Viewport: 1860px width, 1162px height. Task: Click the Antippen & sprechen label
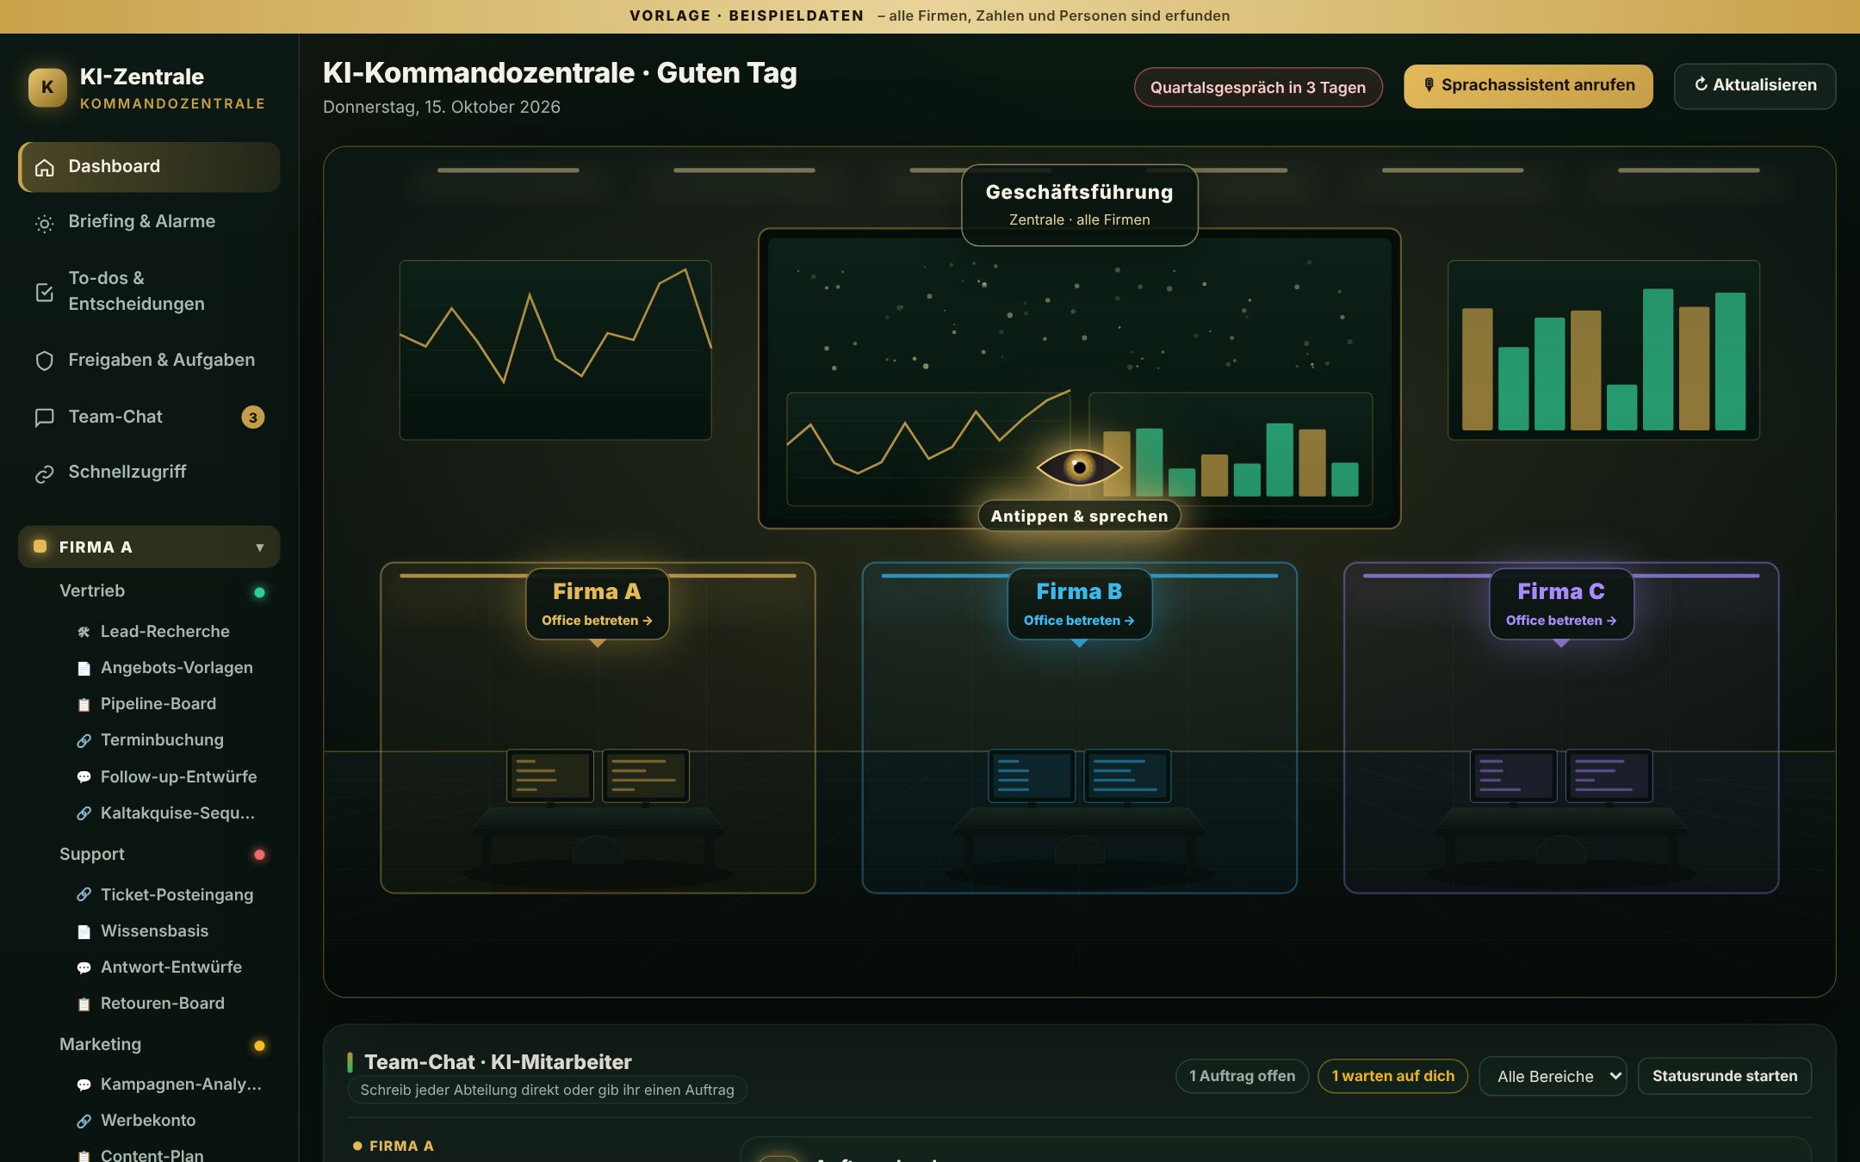pos(1079,516)
